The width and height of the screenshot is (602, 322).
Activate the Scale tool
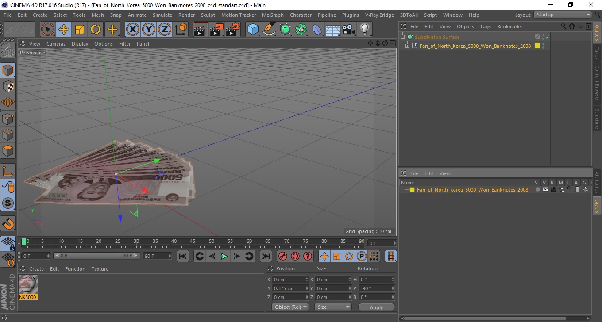click(80, 30)
